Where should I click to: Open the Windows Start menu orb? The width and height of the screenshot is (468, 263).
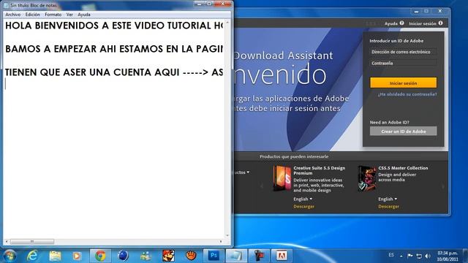[10, 256]
